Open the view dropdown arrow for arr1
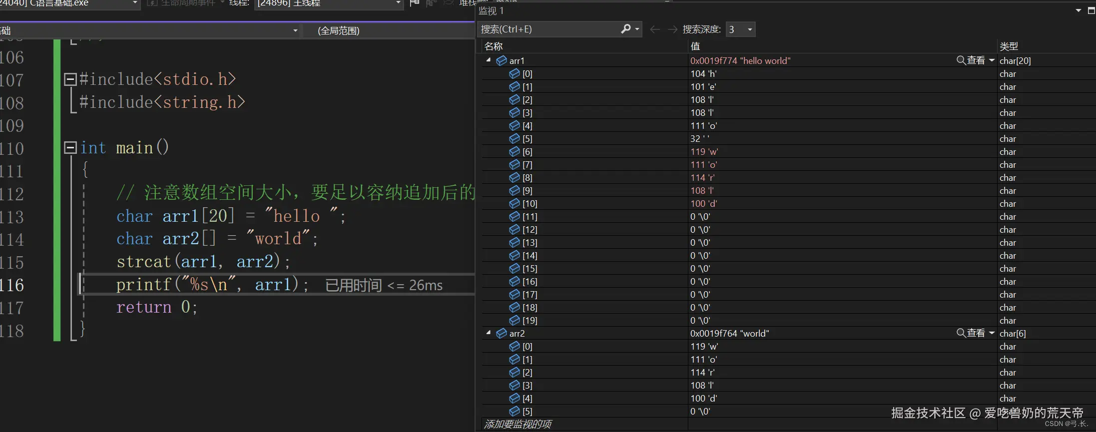This screenshot has height=432, width=1096. click(x=992, y=60)
